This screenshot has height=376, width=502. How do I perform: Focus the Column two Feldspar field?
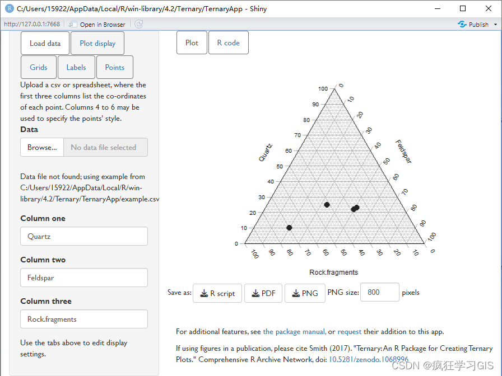84,278
